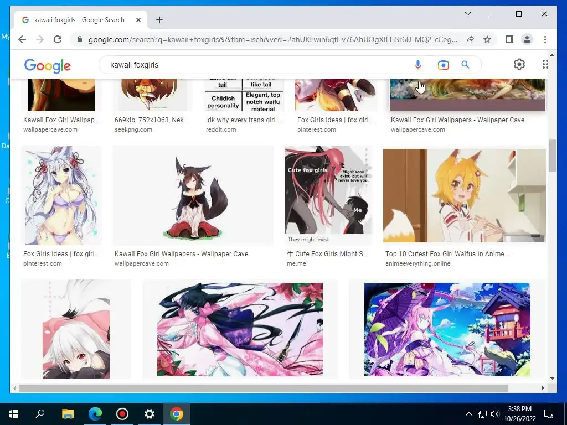Go back to the previous page
Screen dimensions: 567x425
tap(22, 39)
